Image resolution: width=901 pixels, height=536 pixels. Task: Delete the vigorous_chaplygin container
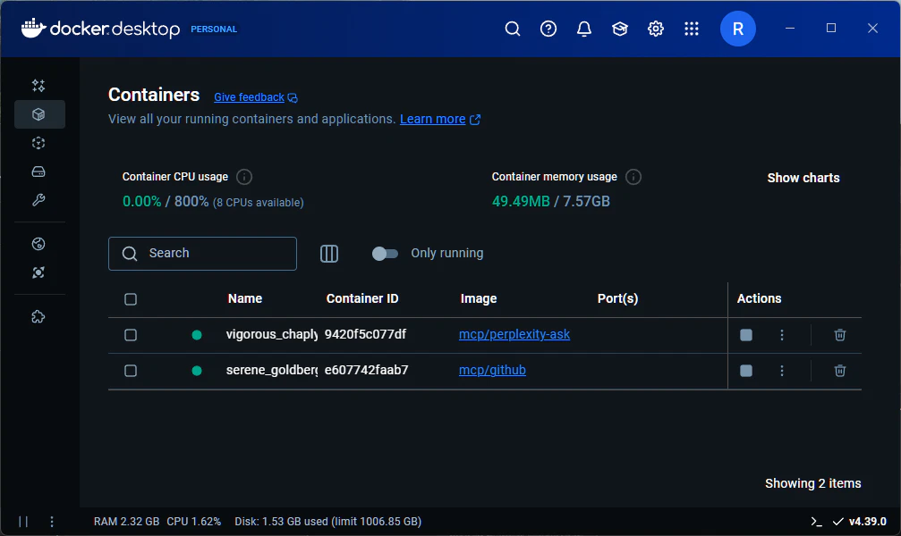(x=839, y=335)
